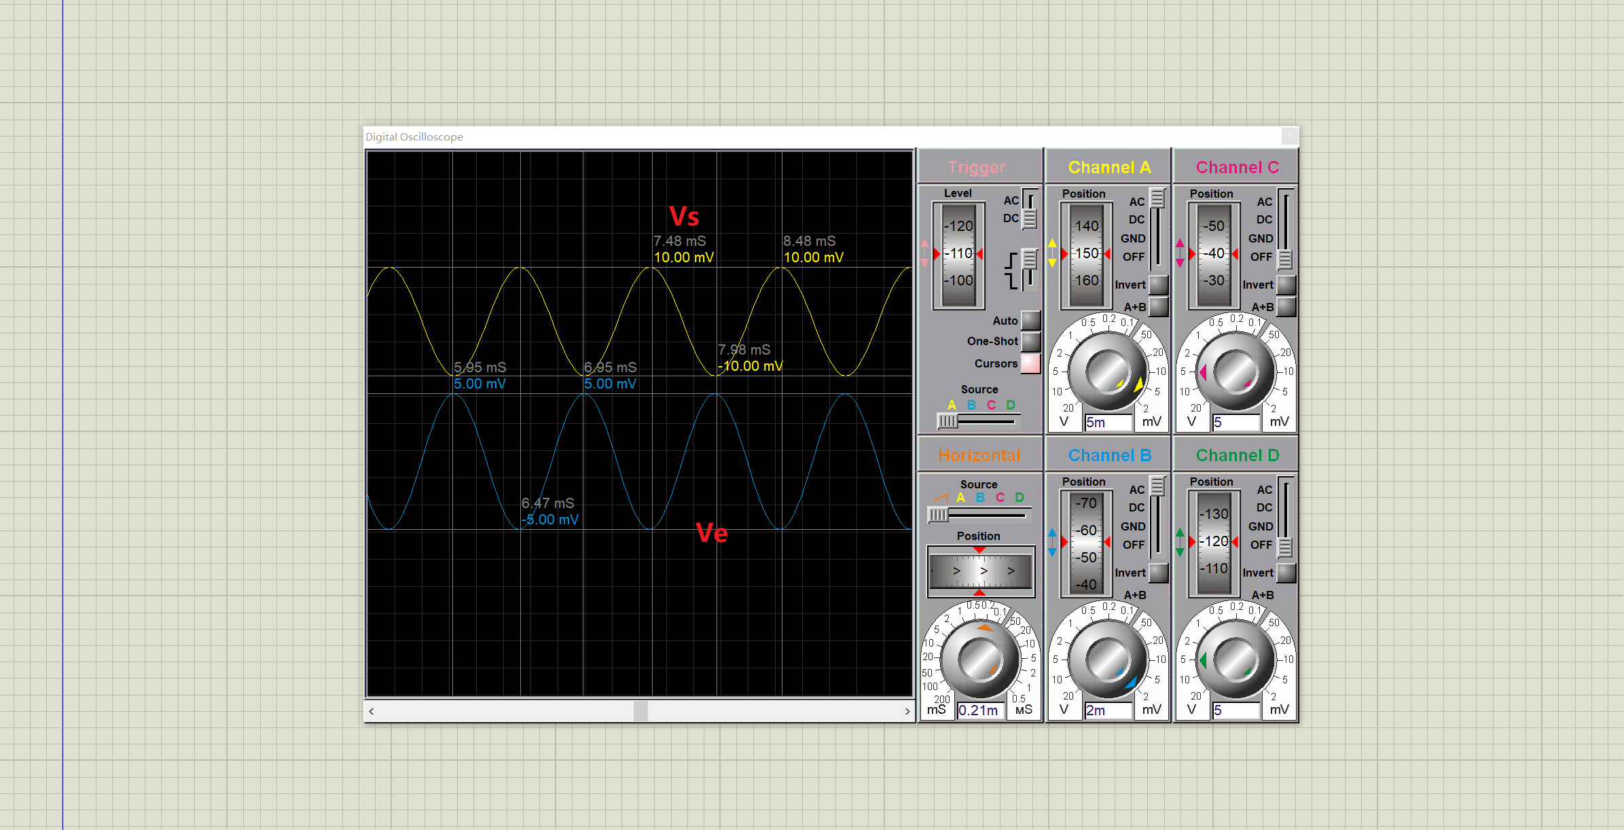Click the Horizontal Position wheel
This screenshot has width=1624, height=830.
(x=980, y=571)
